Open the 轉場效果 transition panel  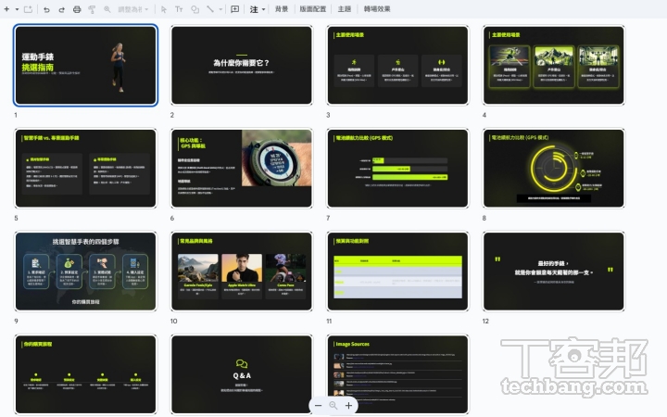[377, 9]
